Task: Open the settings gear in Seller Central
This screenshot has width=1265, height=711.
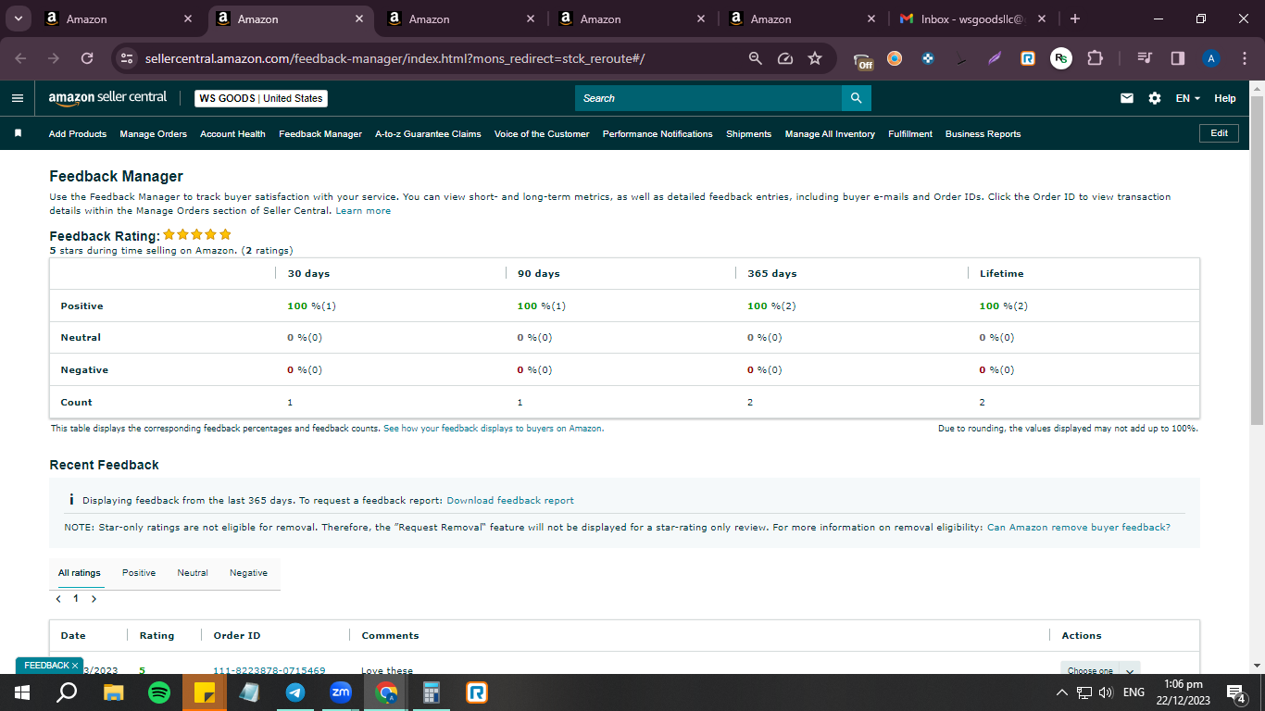Action: pos(1155,98)
